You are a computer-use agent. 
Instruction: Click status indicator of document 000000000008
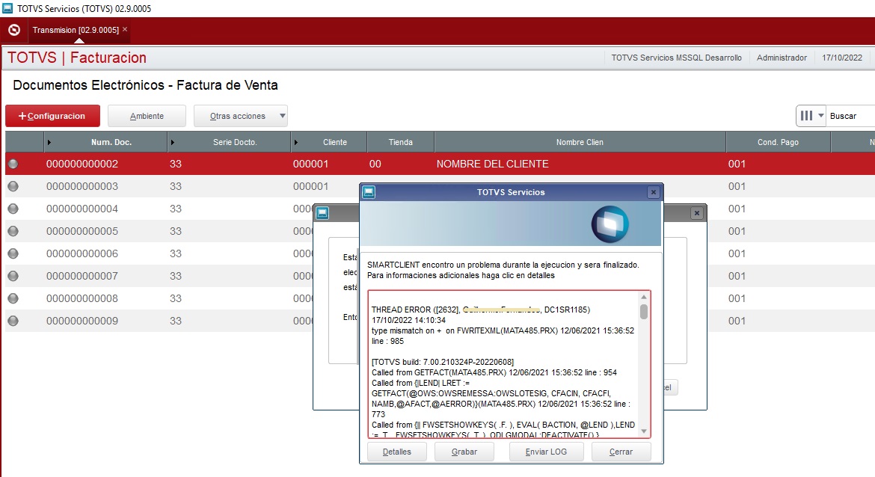13,298
